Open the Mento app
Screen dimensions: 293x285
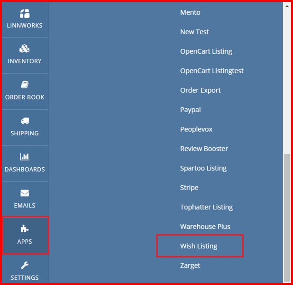190,12
